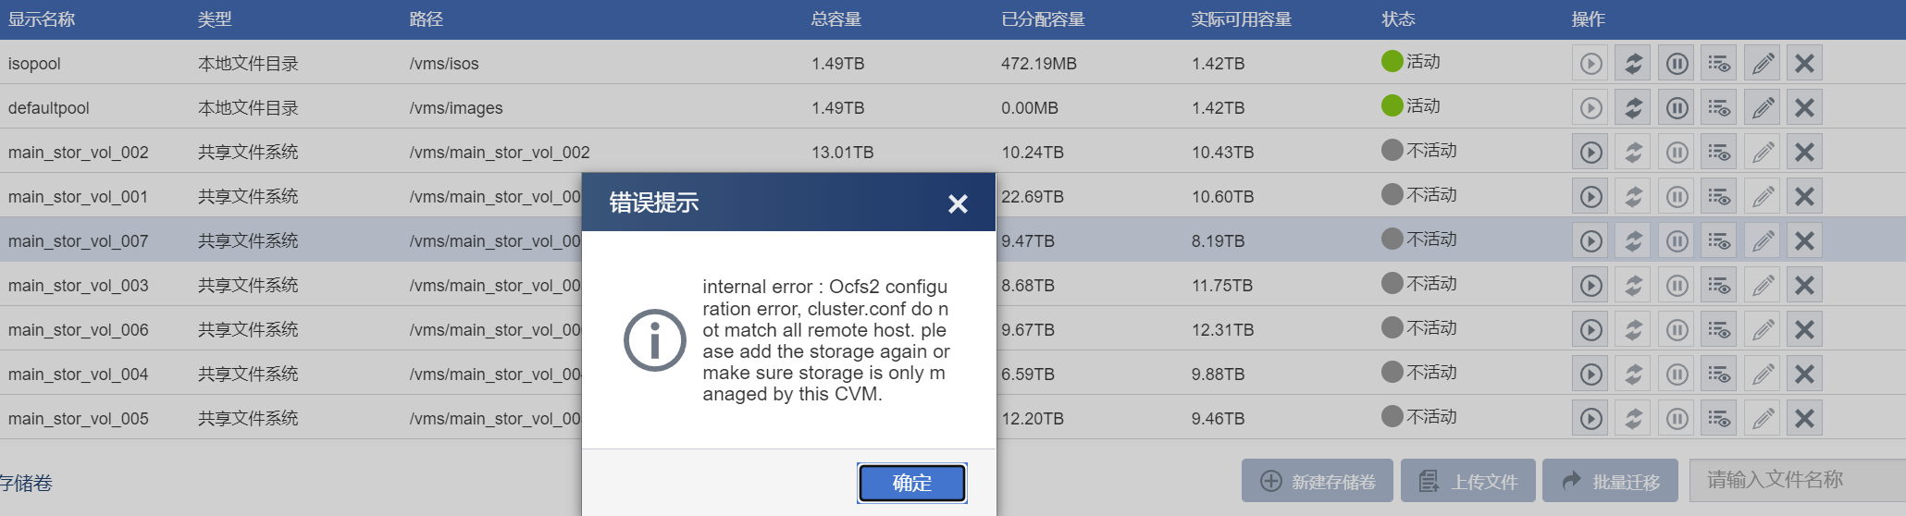Edit the defaultpool storage pool
The width and height of the screenshot is (1906, 516).
[1763, 108]
